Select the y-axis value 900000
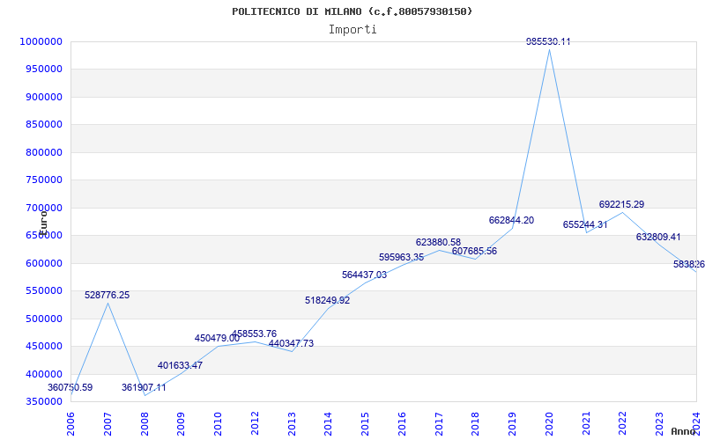 click(x=43, y=97)
